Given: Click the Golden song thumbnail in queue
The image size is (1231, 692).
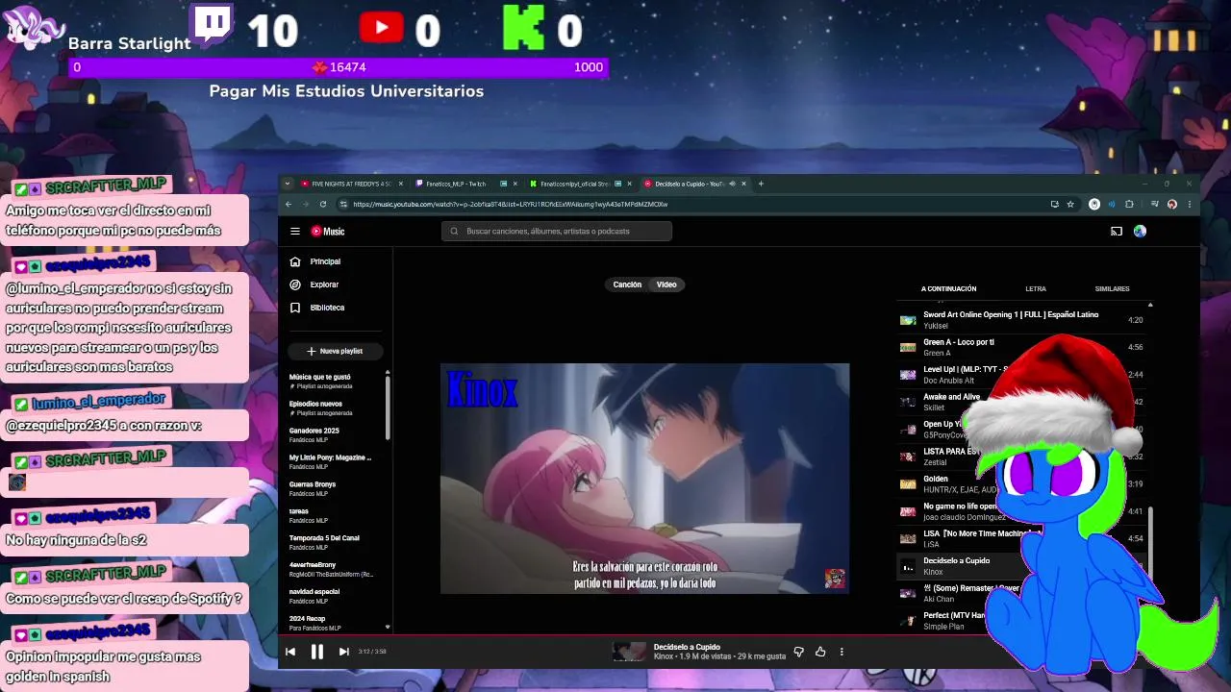Looking at the screenshot, I should [908, 484].
